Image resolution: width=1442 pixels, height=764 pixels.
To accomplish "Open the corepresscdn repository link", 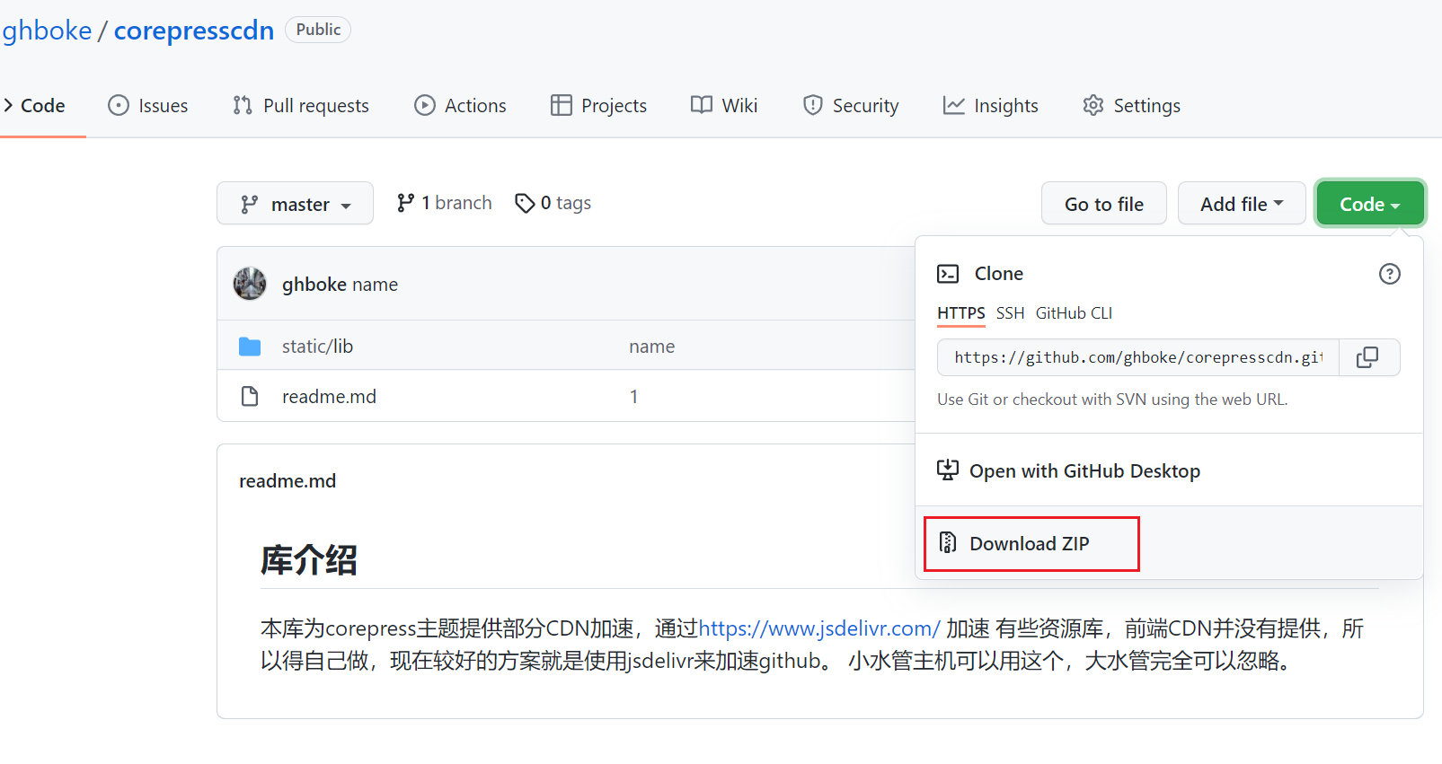I will pos(194,30).
